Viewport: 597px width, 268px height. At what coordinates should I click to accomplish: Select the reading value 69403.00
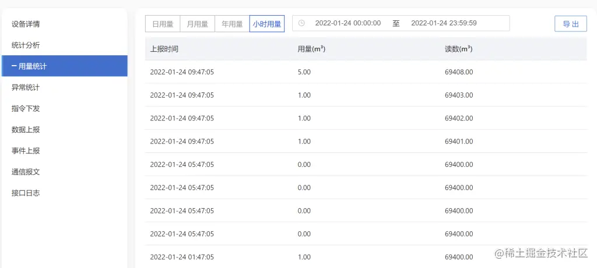click(x=459, y=95)
